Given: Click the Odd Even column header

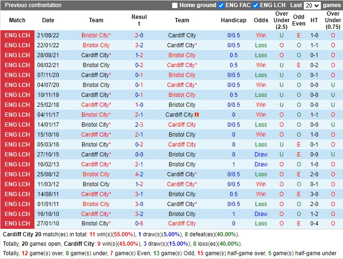Looking at the screenshot, I should (299, 20).
